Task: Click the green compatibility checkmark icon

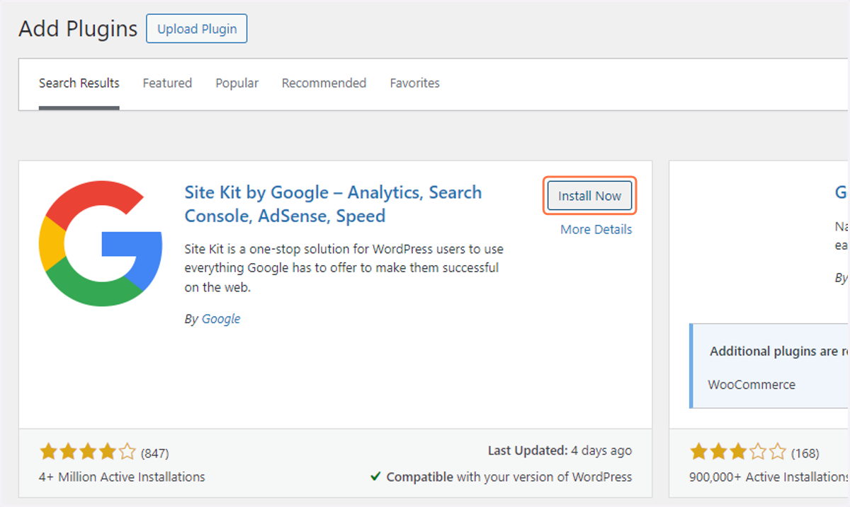Action: pos(376,477)
